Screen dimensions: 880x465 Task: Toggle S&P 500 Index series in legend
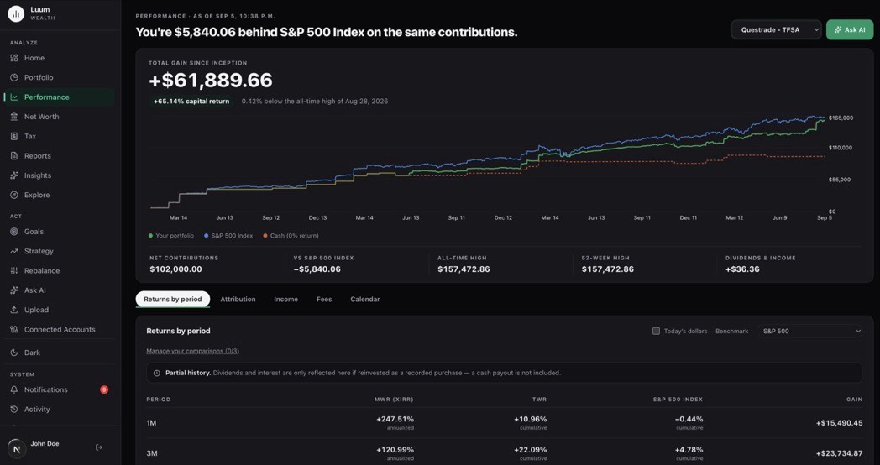[228, 236]
